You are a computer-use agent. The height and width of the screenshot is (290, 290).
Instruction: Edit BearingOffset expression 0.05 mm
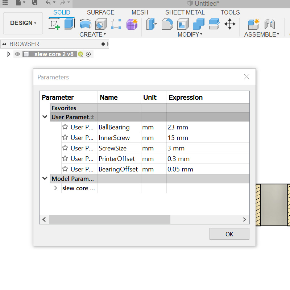[208, 169]
